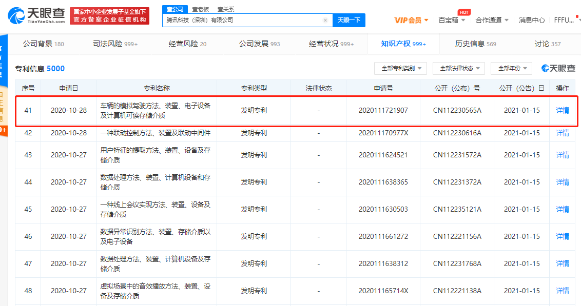Expand the VIP会员 menu

click(411, 20)
